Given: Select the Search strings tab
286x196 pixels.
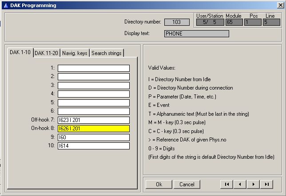Looking at the screenshot, I should [106, 53].
